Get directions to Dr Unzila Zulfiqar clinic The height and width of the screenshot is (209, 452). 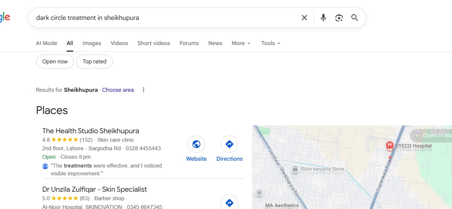(229, 202)
